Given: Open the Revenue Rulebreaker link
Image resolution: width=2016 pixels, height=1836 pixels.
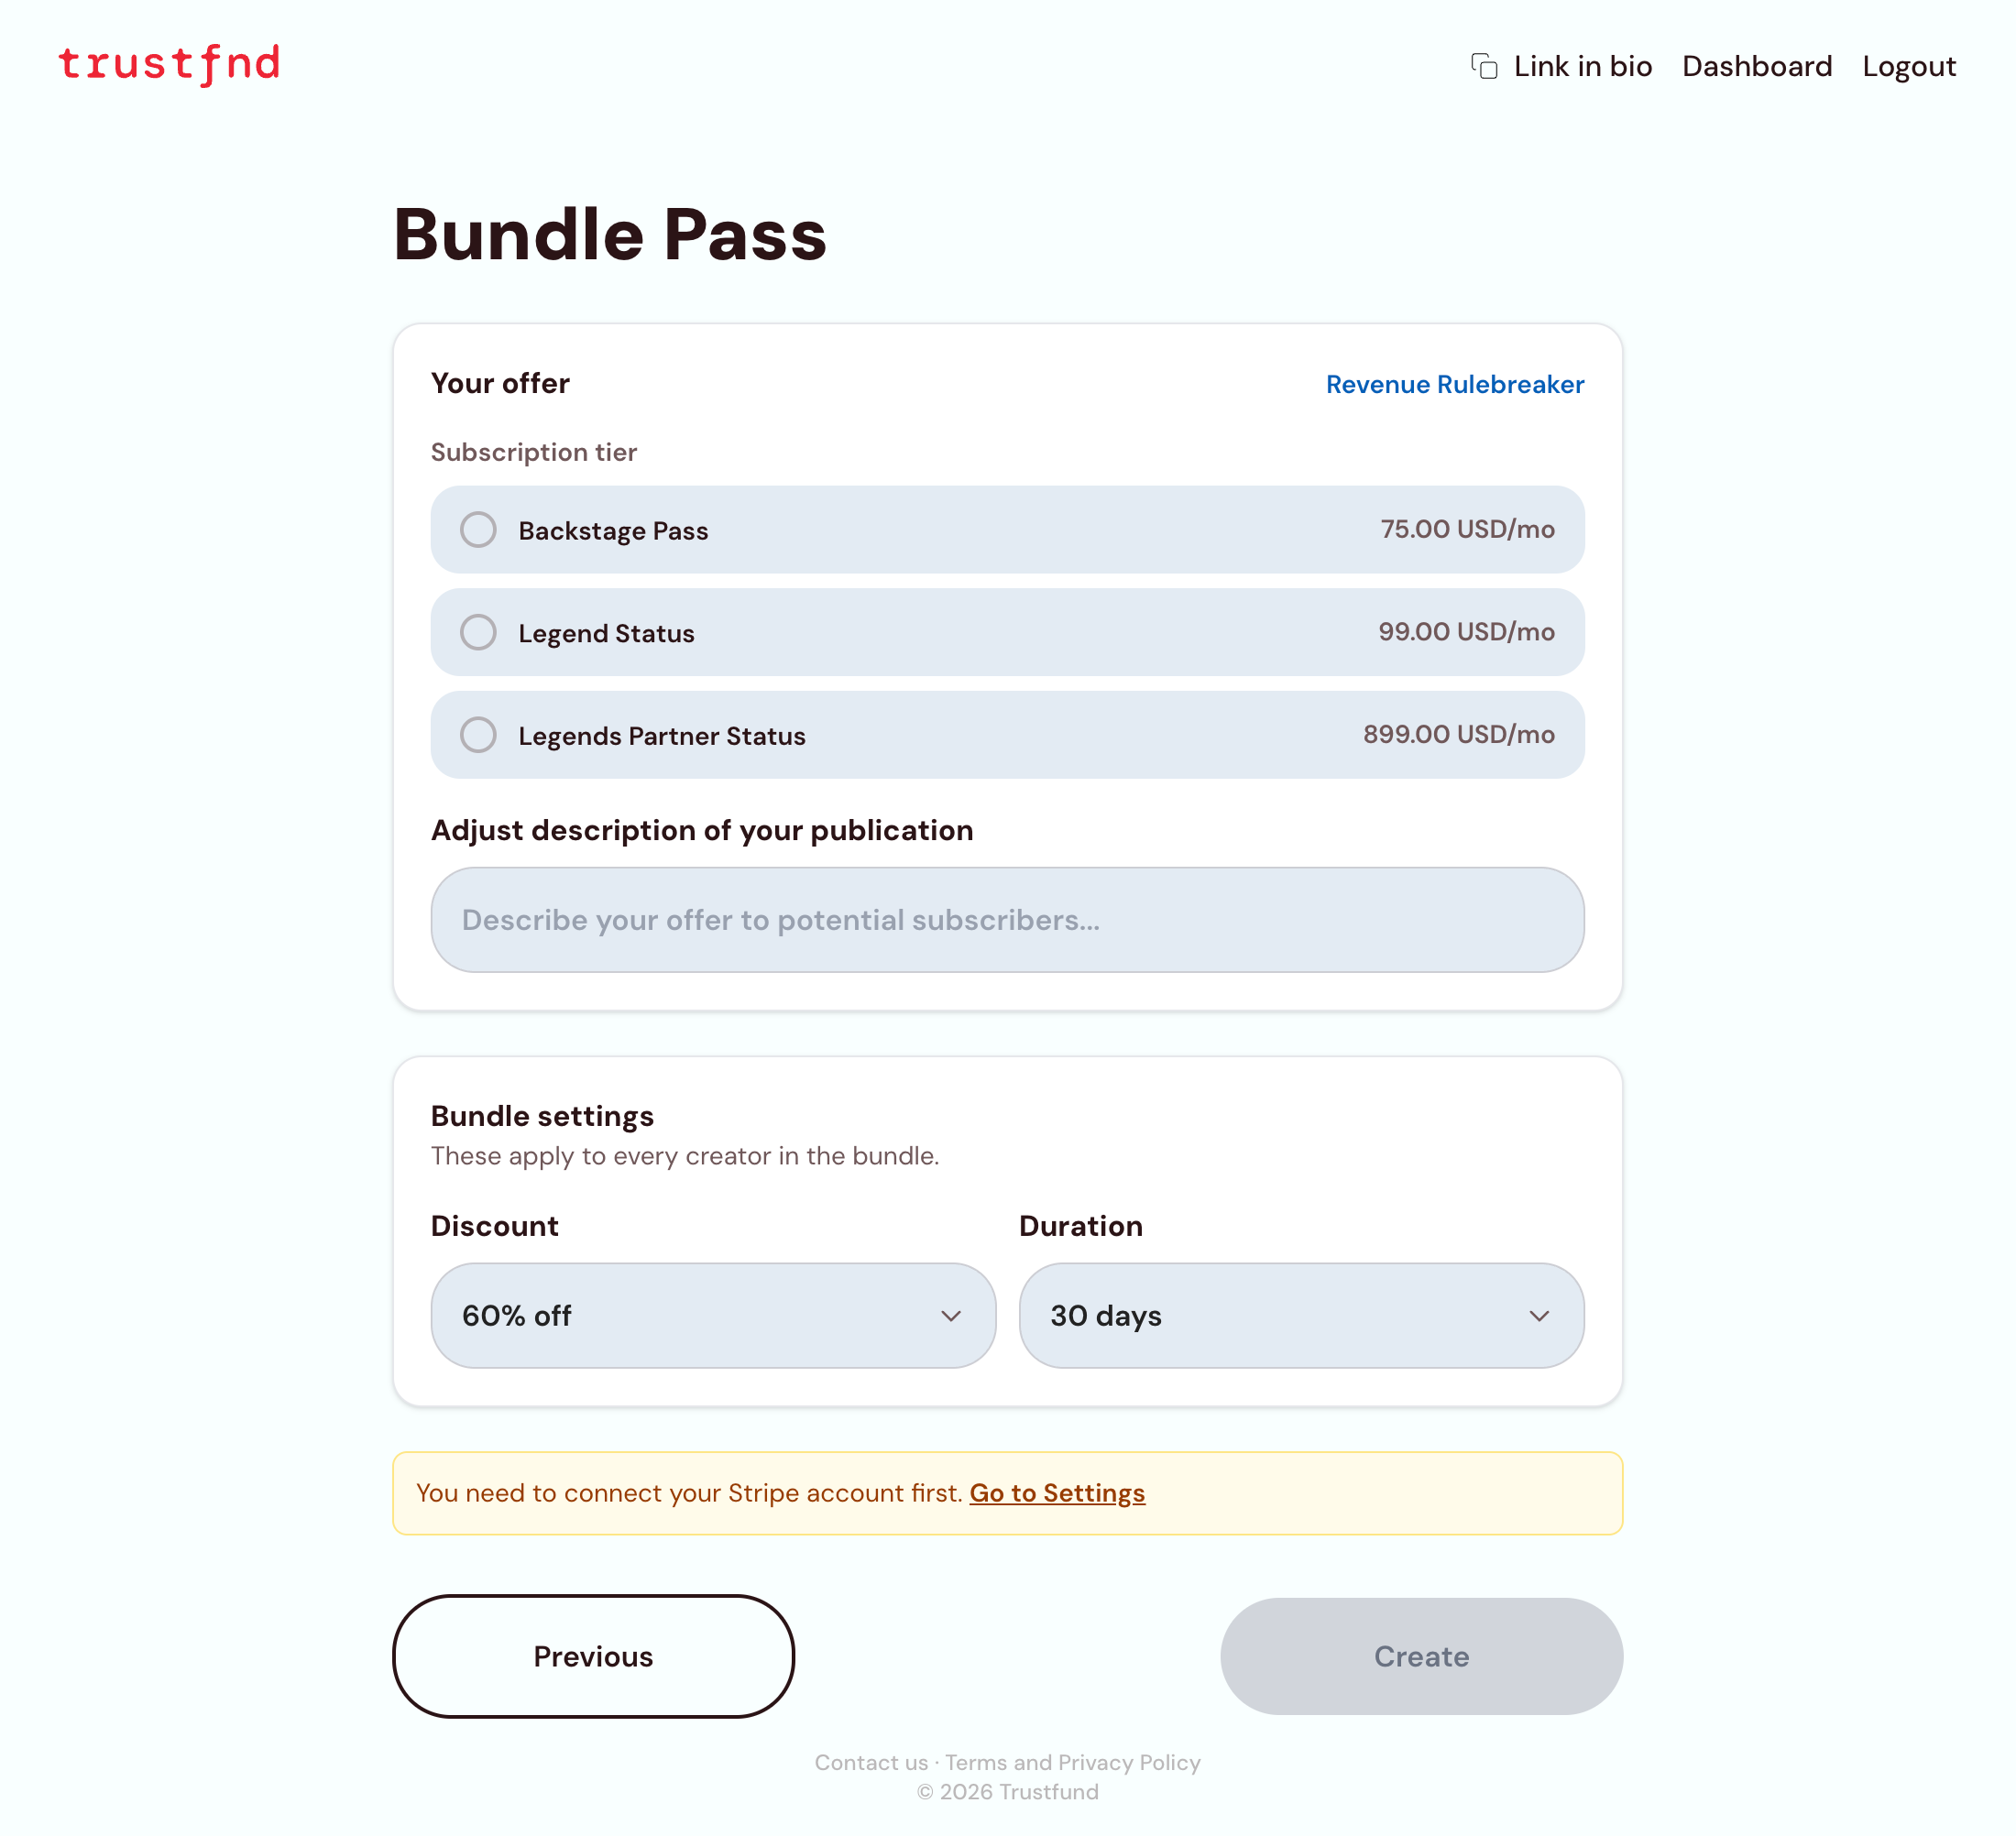Looking at the screenshot, I should [x=1454, y=385].
